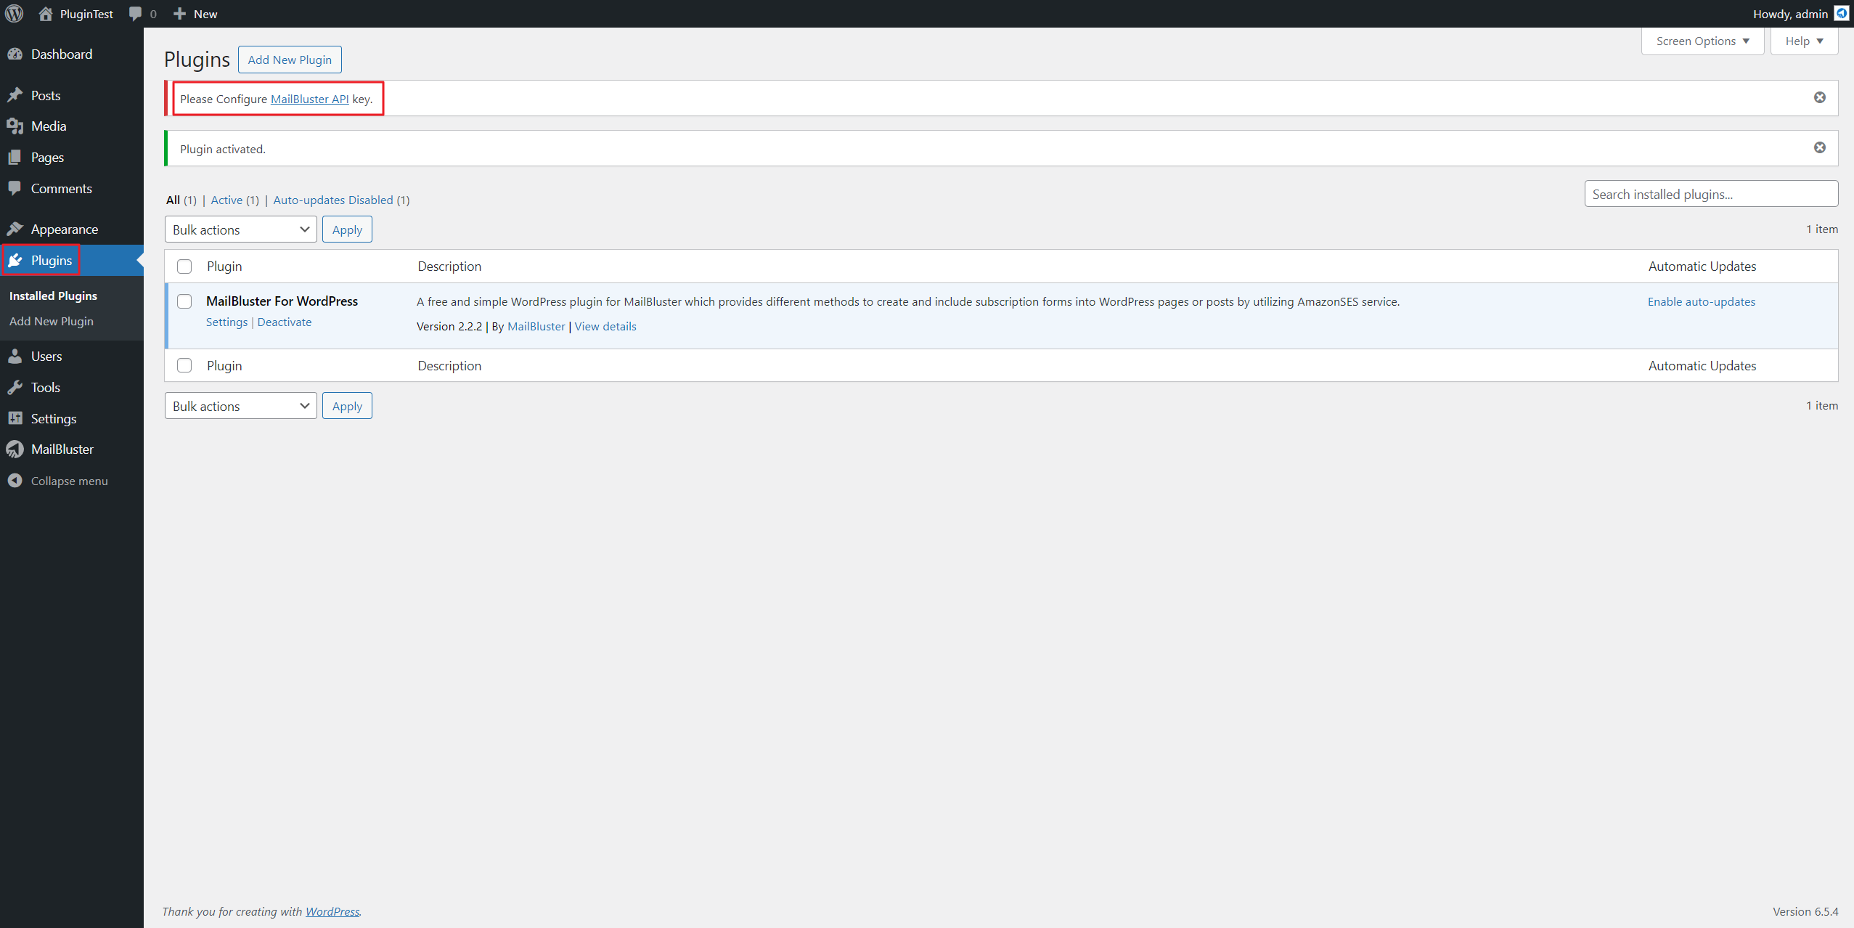Open the top Bulk actions dropdown
The image size is (1854, 928).
[x=240, y=229]
